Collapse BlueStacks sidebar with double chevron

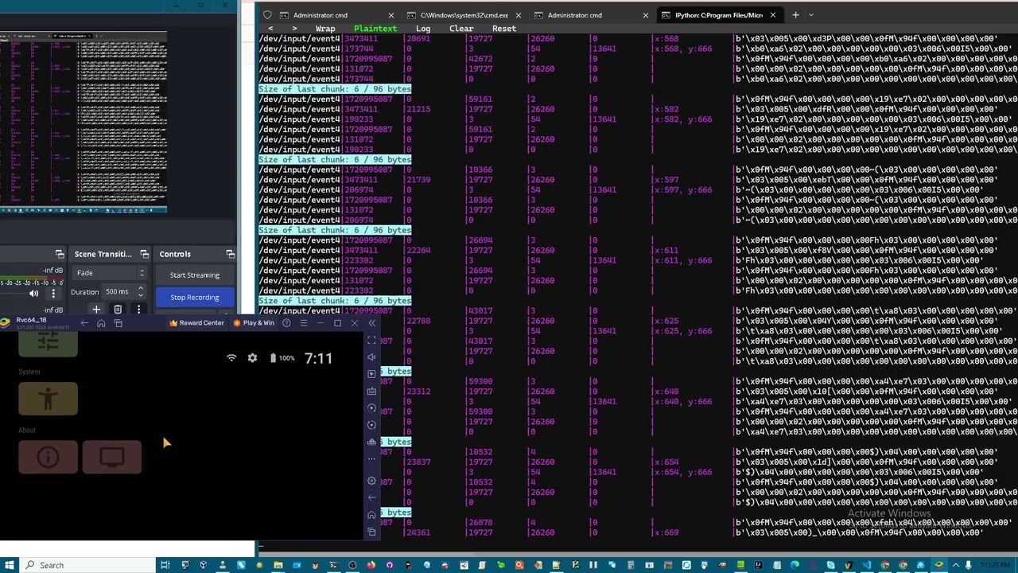click(371, 323)
